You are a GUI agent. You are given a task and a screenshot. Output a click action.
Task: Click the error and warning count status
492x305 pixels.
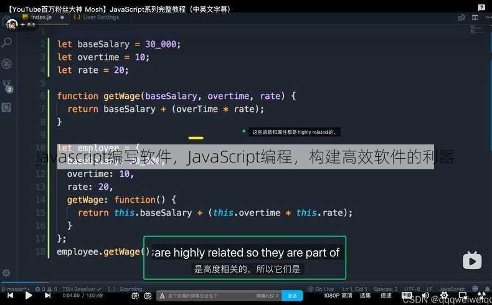click(46, 289)
